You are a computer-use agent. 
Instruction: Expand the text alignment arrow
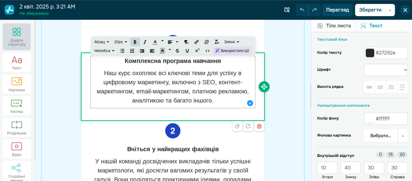177,42
